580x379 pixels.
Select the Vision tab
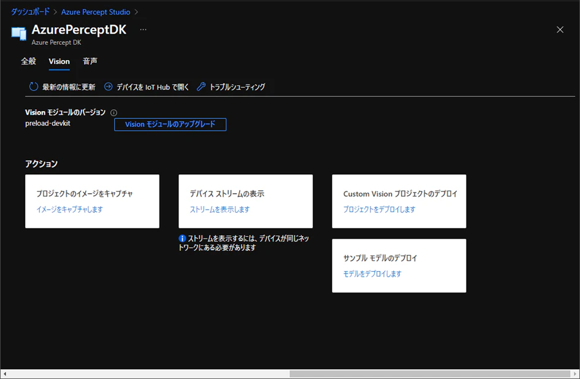pos(59,61)
